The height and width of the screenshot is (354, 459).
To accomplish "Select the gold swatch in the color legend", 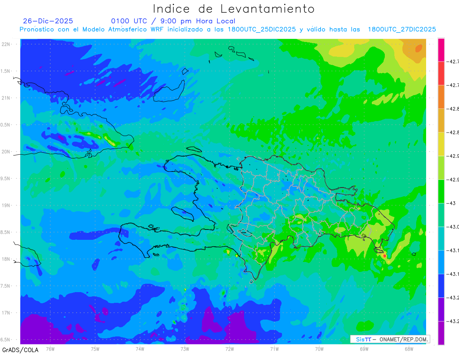I will 441,120.
